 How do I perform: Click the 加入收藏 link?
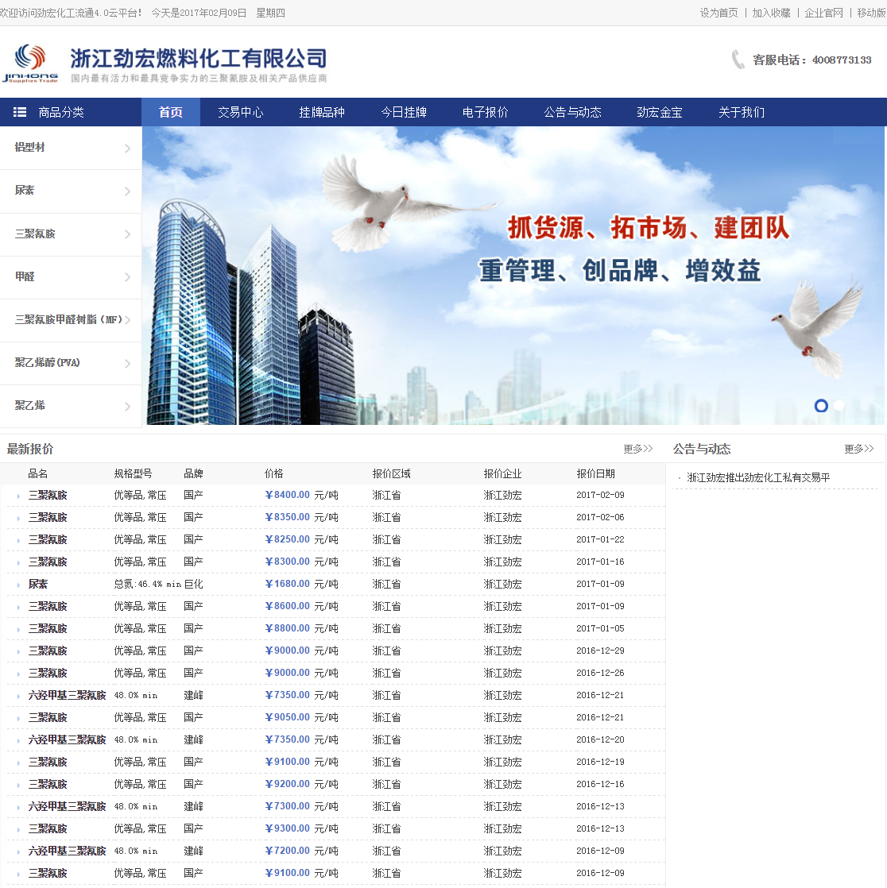click(x=771, y=13)
